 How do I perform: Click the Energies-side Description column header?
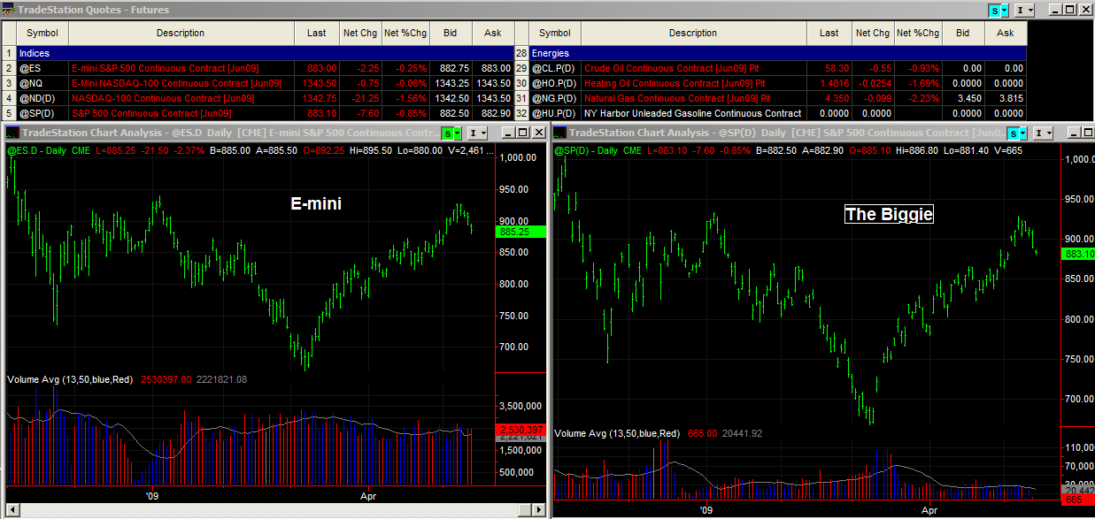694,34
